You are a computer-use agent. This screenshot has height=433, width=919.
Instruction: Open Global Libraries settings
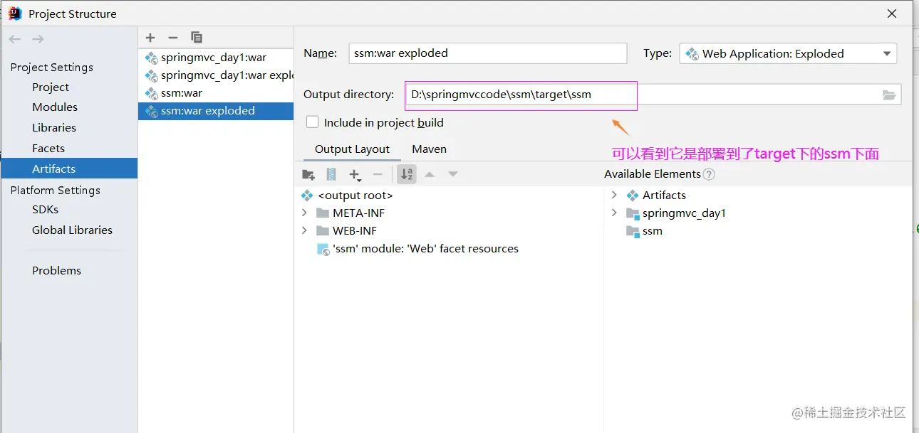tap(72, 230)
